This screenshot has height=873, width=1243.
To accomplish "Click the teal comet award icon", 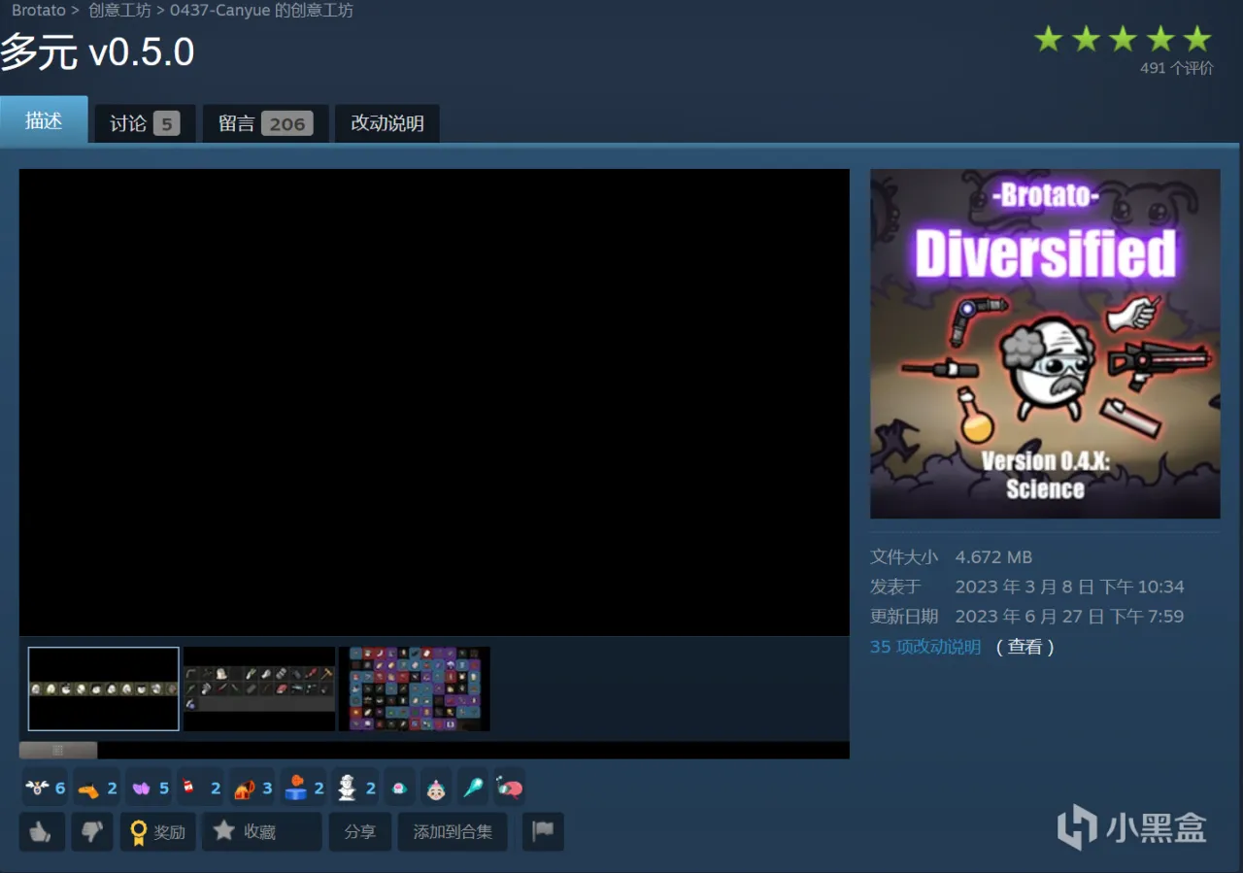I will click(x=473, y=788).
